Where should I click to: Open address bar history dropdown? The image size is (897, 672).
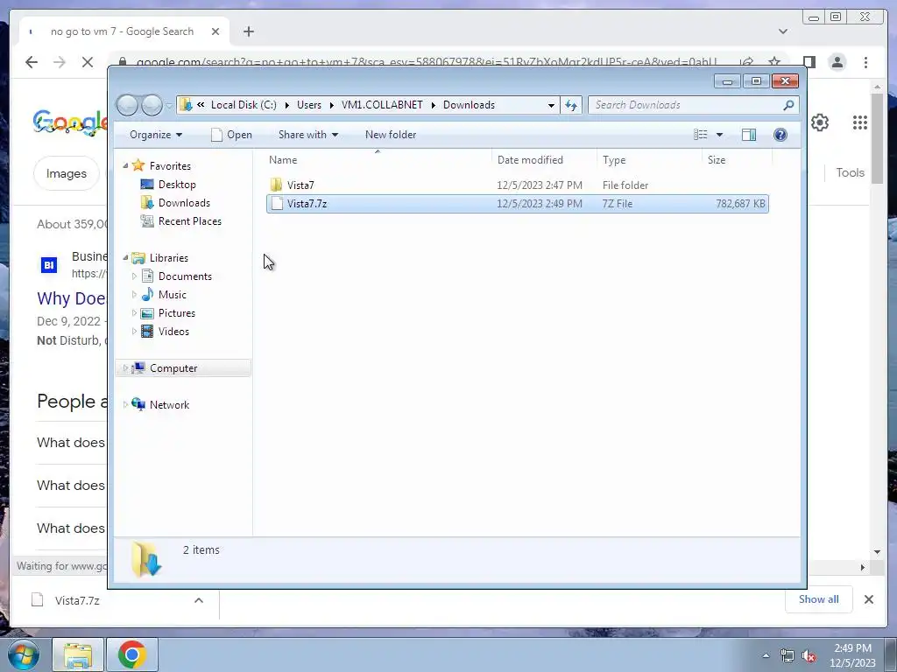click(551, 105)
